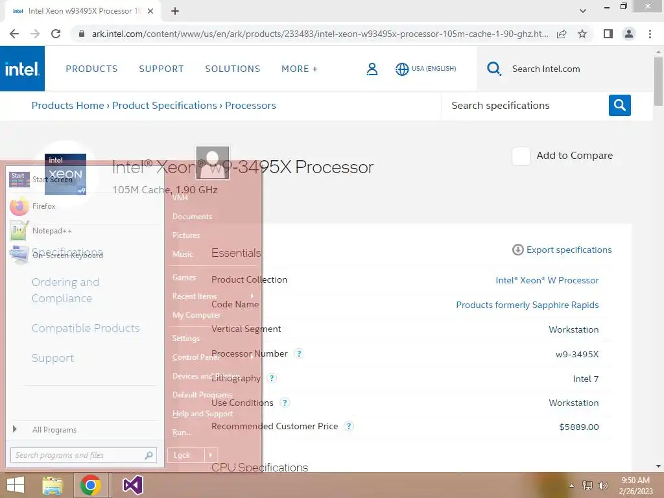This screenshot has width=664, height=498.
Task: Expand All Programs in Start menu
Action: point(84,429)
